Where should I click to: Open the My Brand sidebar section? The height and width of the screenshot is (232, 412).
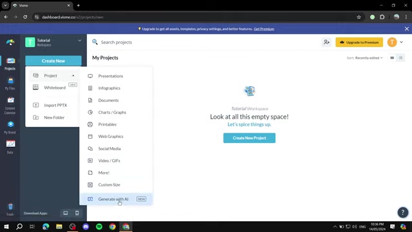(x=10, y=128)
